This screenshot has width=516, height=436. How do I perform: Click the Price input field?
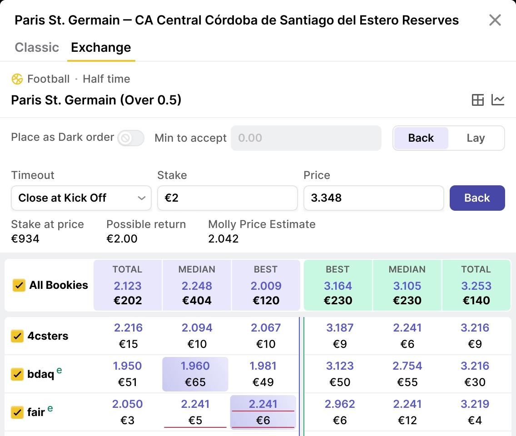[x=373, y=198]
